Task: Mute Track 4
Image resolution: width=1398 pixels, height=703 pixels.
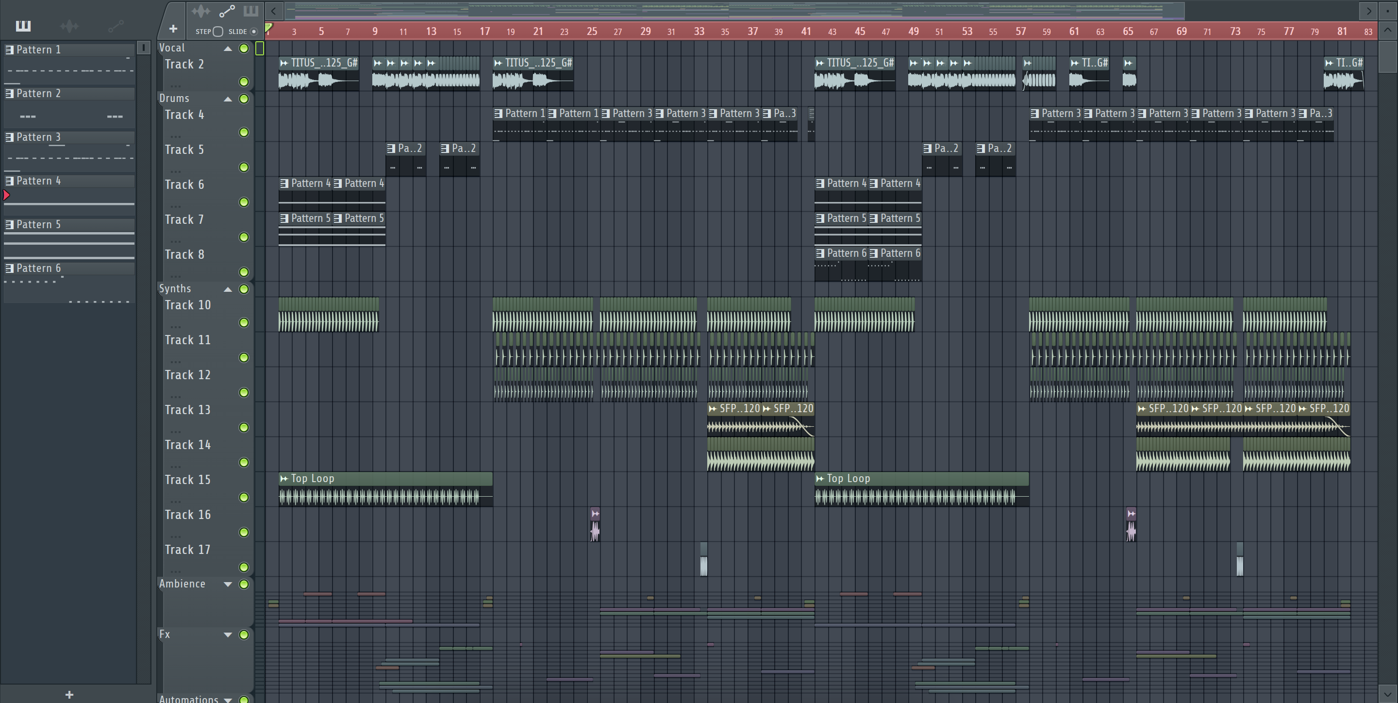Action: click(x=244, y=133)
